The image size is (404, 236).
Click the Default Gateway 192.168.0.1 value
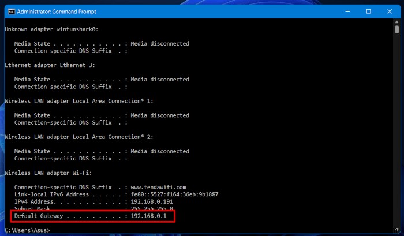click(x=149, y=216)
